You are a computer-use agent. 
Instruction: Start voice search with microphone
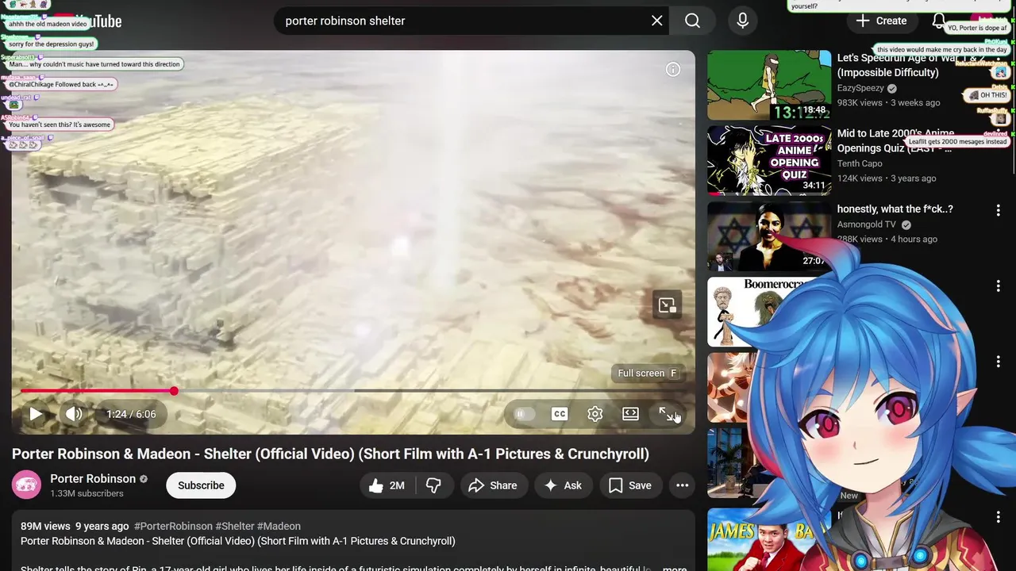pos(743,21)
